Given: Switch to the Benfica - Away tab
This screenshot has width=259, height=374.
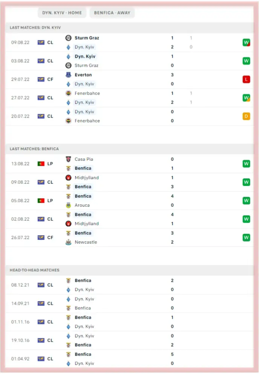Looking at the screenshot, I should [112, 13].
